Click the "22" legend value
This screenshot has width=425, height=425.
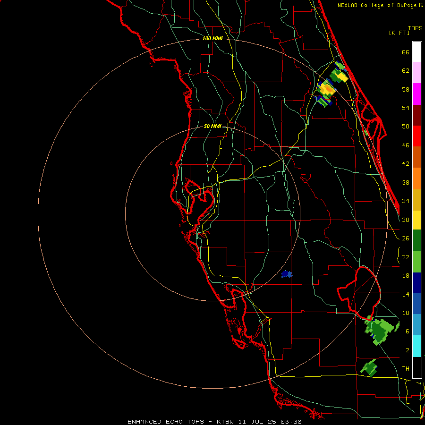pyautogui.click(x=406, y=257)
